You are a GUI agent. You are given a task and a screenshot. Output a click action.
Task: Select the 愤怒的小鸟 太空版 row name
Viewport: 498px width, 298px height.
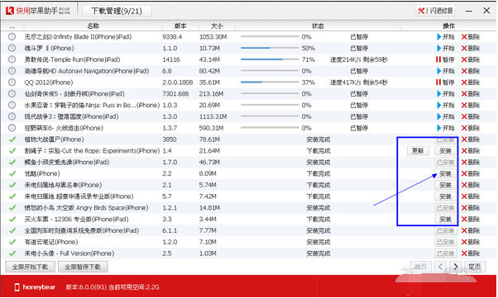pos(86,208)
